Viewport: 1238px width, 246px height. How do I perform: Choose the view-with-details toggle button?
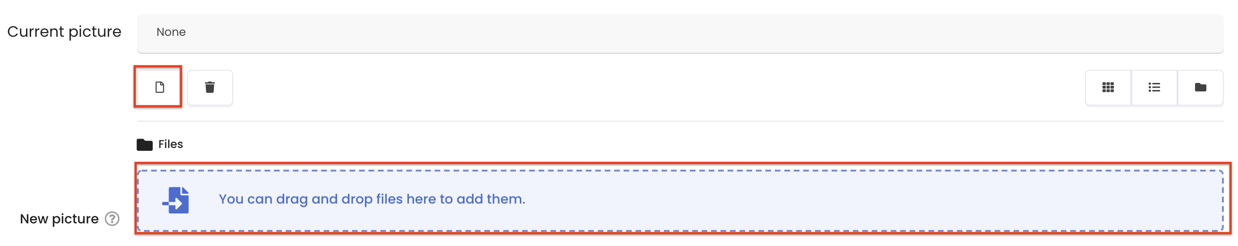coord(1154,87)
